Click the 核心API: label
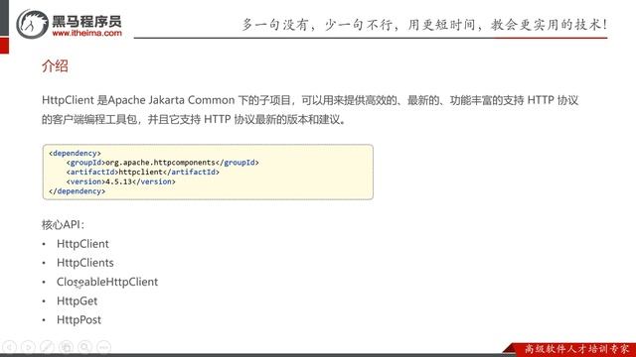This screenshot has height=357, width=636. (63, 225)
